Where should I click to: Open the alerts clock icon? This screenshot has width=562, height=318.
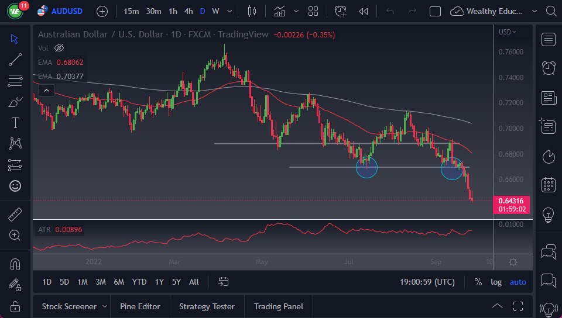[x=549, y=68]
